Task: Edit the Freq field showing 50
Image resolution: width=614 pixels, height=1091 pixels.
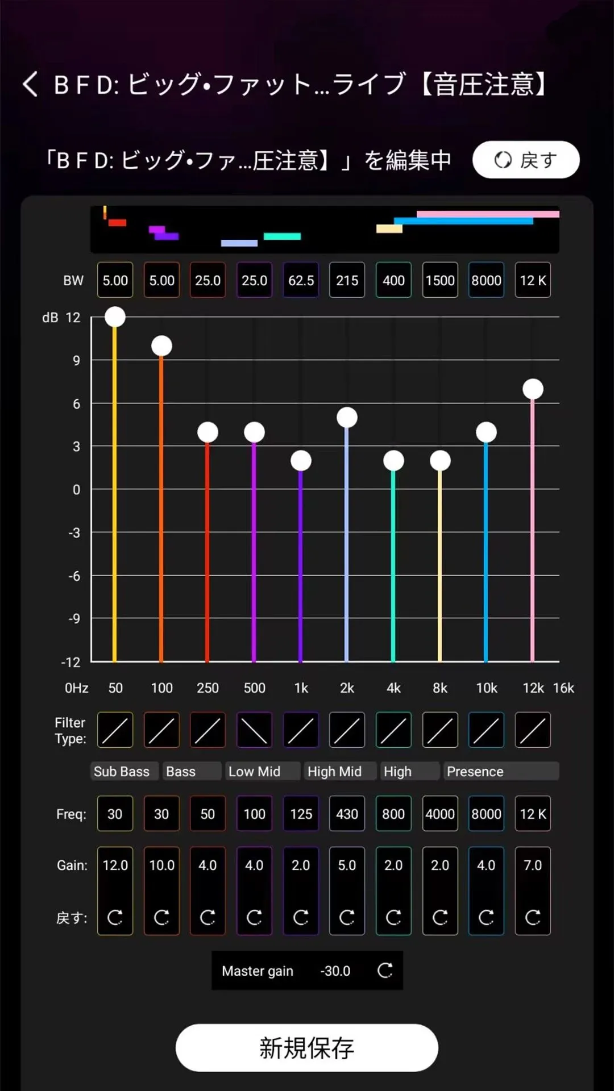Action: pos(208,814)
